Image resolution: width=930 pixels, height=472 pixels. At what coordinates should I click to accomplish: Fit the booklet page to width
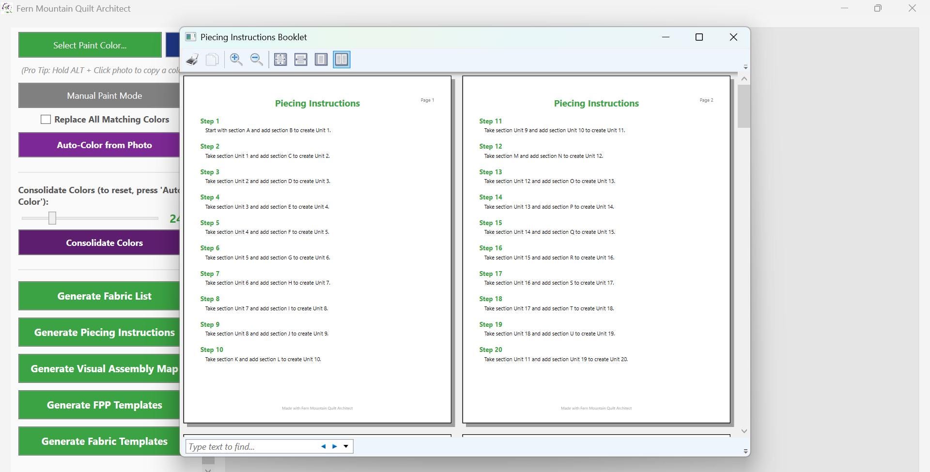[x=301, y=60]
